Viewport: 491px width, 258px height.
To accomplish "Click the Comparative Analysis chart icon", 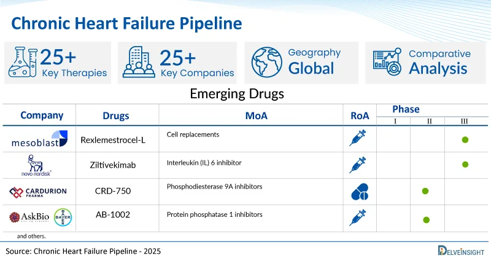I will point(388,63).
